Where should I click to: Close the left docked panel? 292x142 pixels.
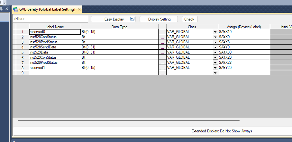7,9
